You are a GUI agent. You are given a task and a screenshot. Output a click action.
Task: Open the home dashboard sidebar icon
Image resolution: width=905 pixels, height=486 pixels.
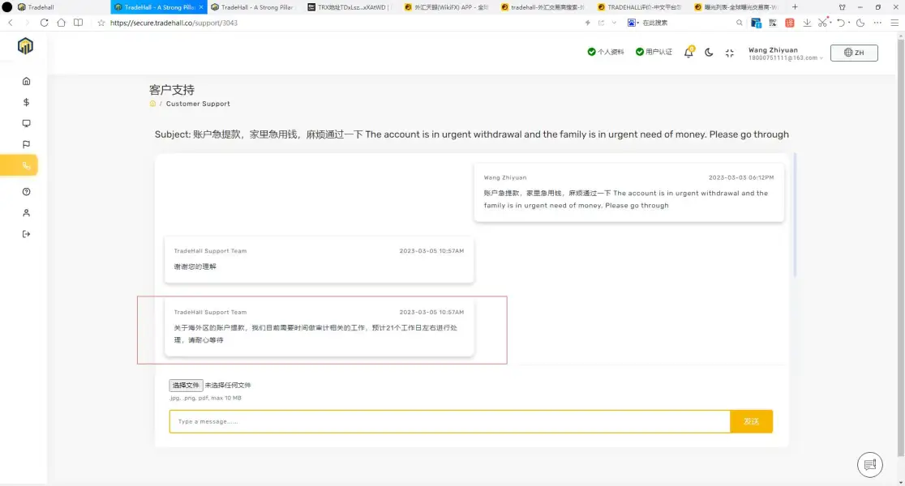pyautogui.click(x=26, y=81)
